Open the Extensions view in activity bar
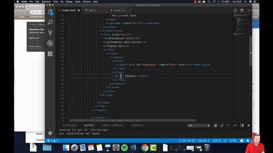This screenshot has height=153, width=273. 50,54
